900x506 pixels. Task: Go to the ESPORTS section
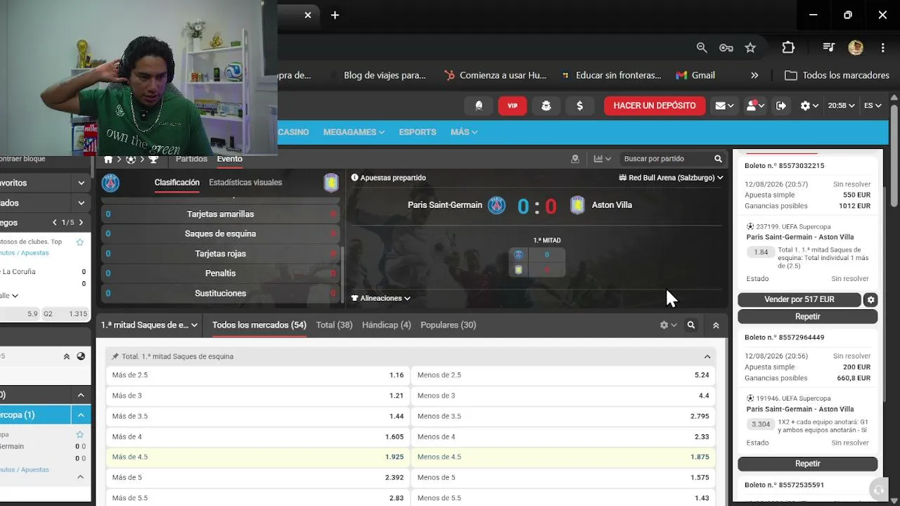[x=418, y=132]
